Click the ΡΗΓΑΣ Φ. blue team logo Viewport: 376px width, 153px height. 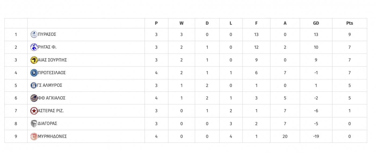[34, 47]
